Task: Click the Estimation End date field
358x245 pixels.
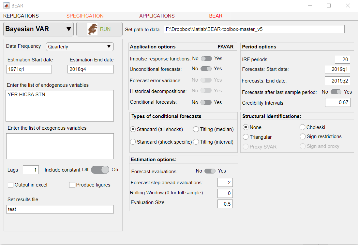Action: click(90, 69)
